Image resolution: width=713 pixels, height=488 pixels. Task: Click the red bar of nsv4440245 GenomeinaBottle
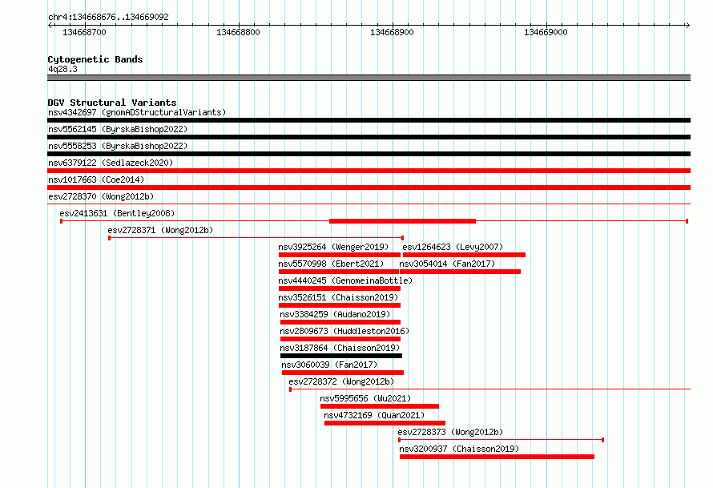click(339, 288)
